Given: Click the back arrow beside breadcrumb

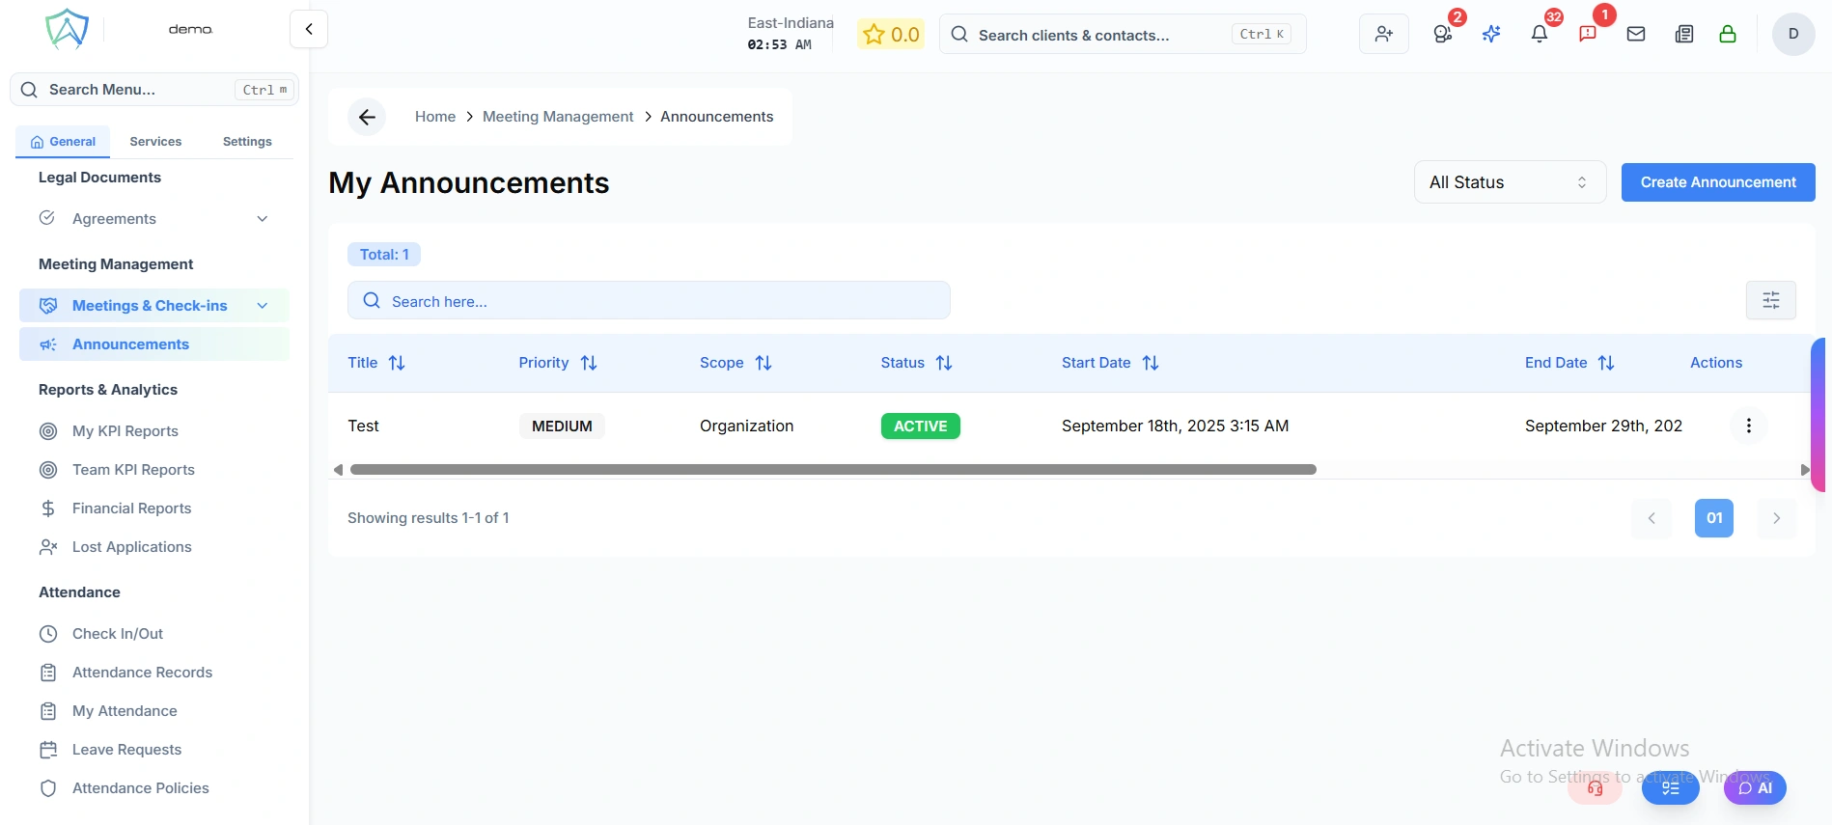Looking at the screenshot, I should pos(367,117).
